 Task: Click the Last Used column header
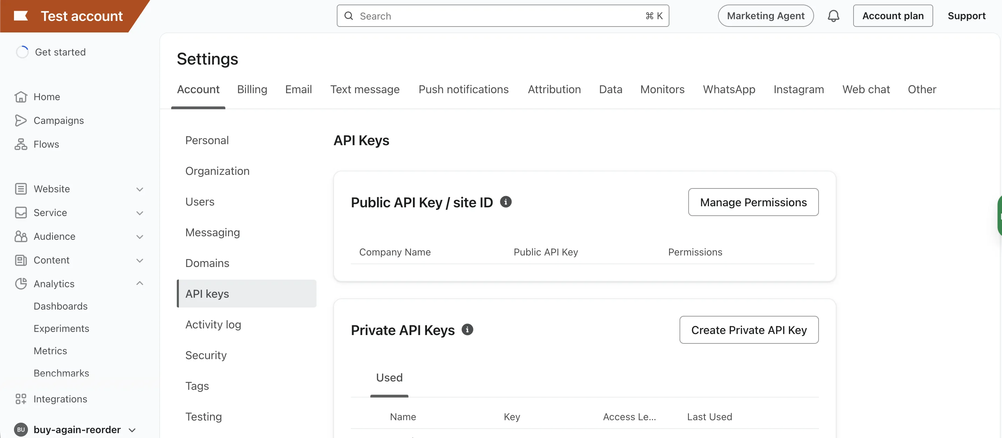pyautogui.click(x=710, y=417)
